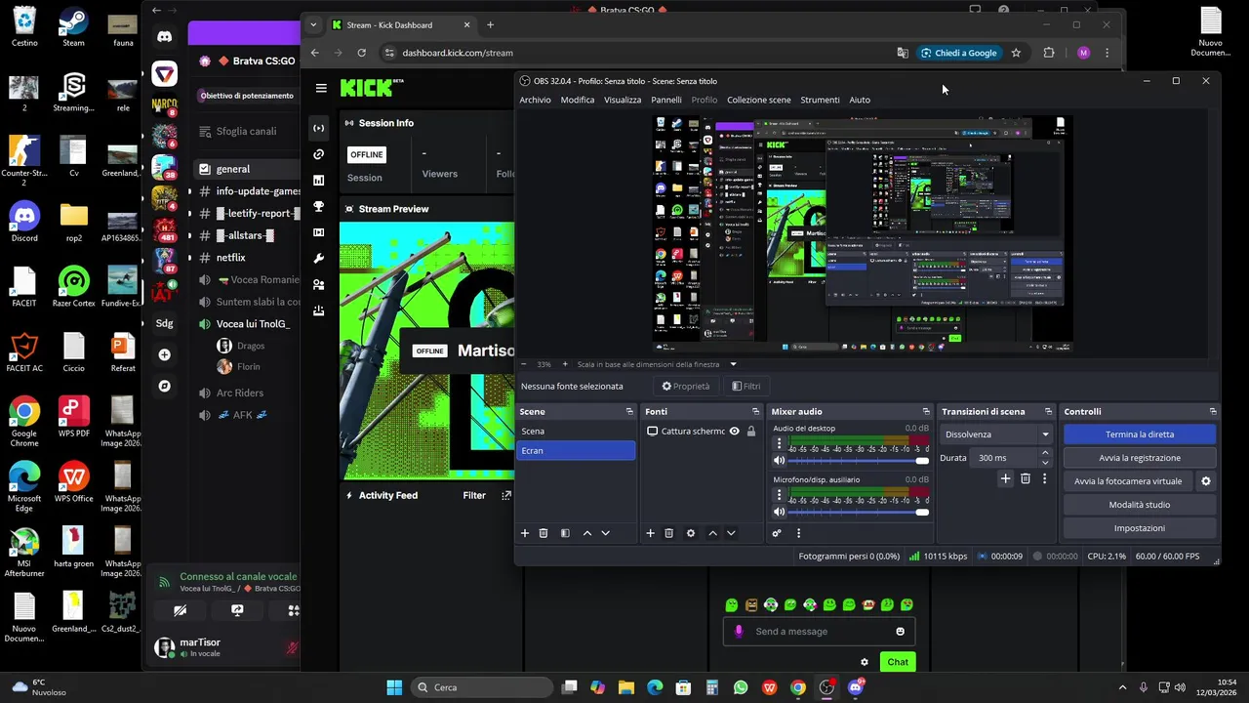The height and width of the screenshot is (703, 1249).
Task: Add a new scene in OBS Scene panel
Action: pyautogui.click(x=525, y=533)
